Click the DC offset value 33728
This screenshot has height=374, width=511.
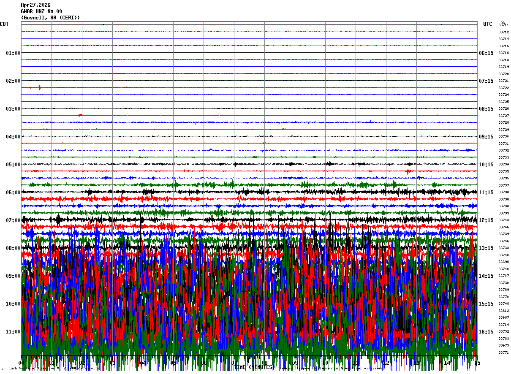pos(503,123)
